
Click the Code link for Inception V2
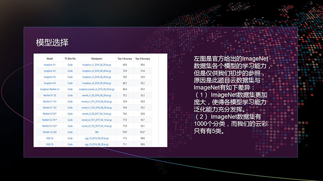point(70,71)
